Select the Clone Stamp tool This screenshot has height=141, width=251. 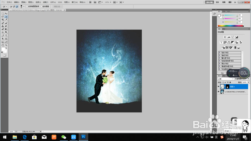coord(3,26)
